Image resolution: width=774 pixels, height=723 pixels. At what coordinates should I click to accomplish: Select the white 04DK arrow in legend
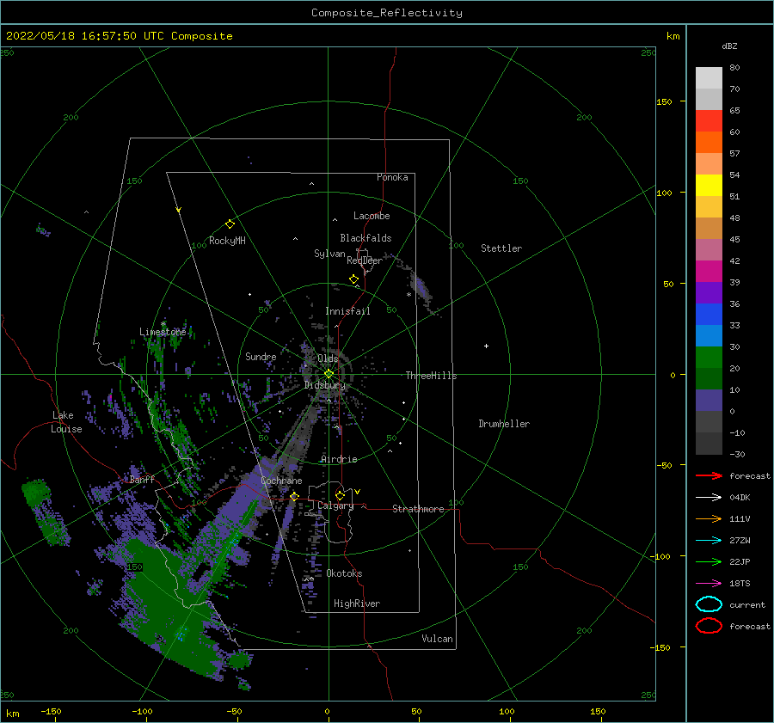pyautogui.click(x=709, y=498)
